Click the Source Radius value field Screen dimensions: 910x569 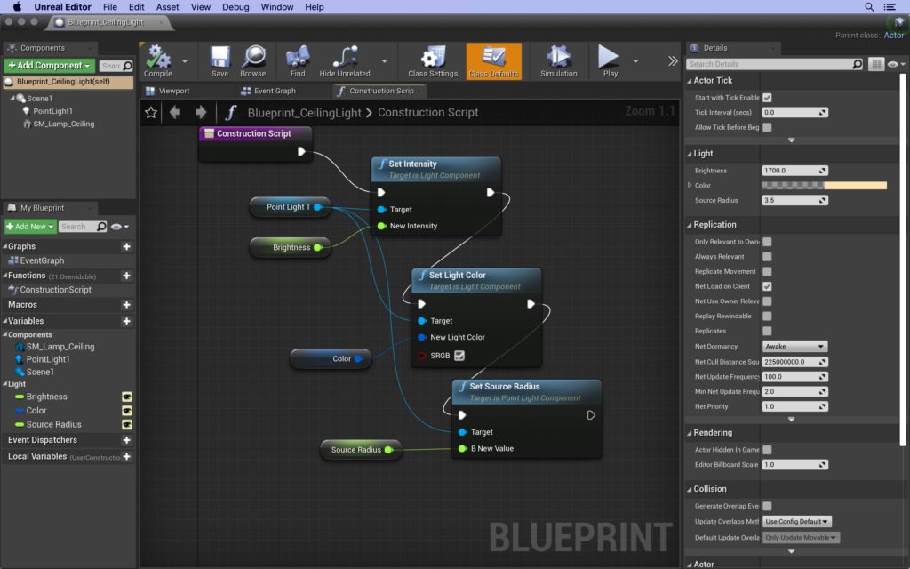(794, 200)
